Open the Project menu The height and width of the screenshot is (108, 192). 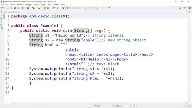pyautogui.click(x=43, y=4)
